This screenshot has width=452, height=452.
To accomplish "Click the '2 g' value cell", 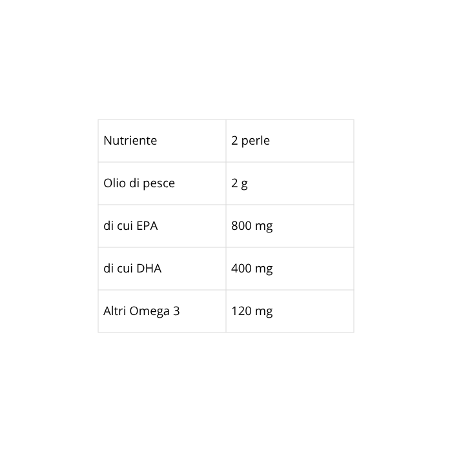I will (x=240, y=183).
